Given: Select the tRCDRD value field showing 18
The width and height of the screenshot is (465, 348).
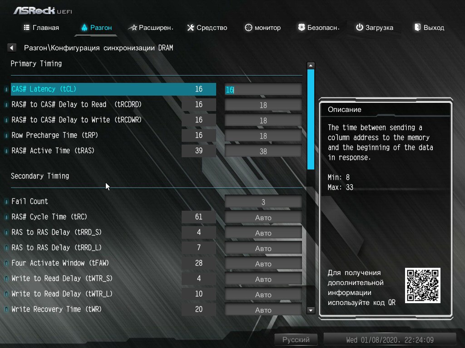Looking at the screenshot, I should 263,105.
